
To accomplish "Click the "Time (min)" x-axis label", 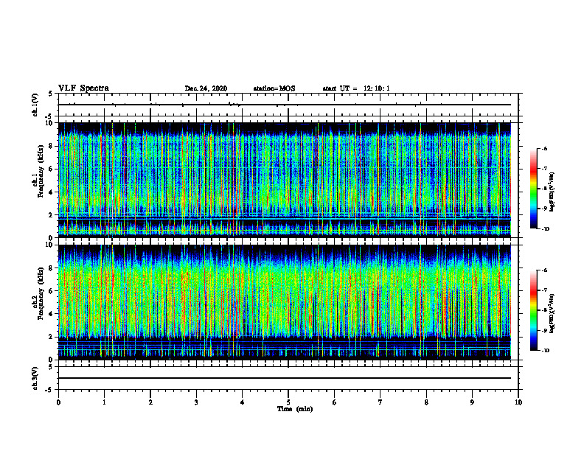I will pyautogui.click(x=295, y=409).
